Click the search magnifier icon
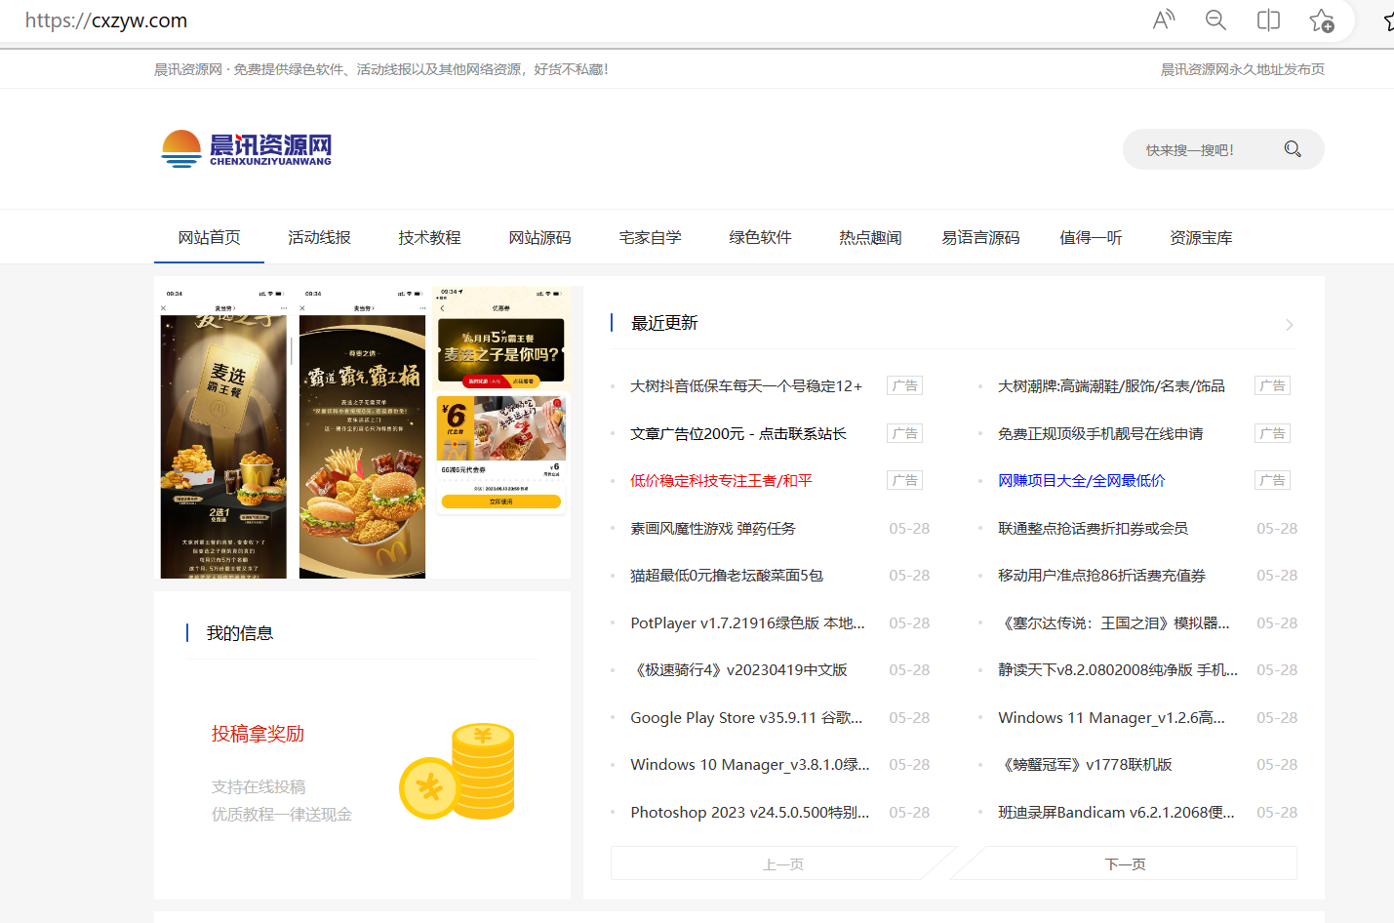 coord(1293,148)
